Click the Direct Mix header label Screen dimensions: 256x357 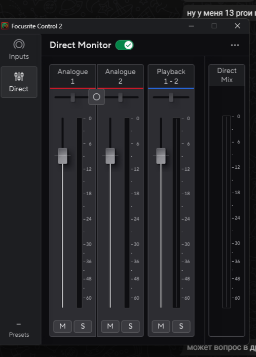227,75
